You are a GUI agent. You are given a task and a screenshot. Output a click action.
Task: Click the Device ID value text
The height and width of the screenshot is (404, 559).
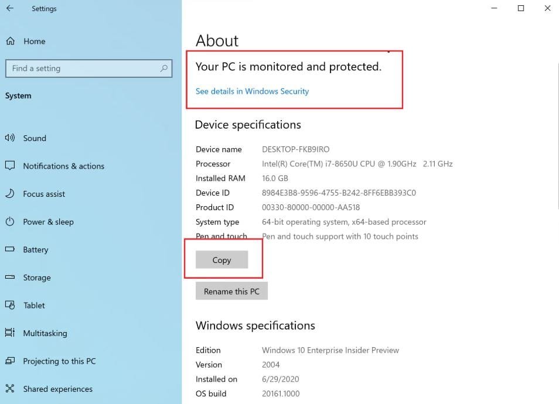coord(339,193)
